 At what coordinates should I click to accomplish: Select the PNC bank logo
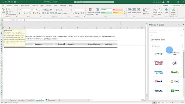pos(175,81)
